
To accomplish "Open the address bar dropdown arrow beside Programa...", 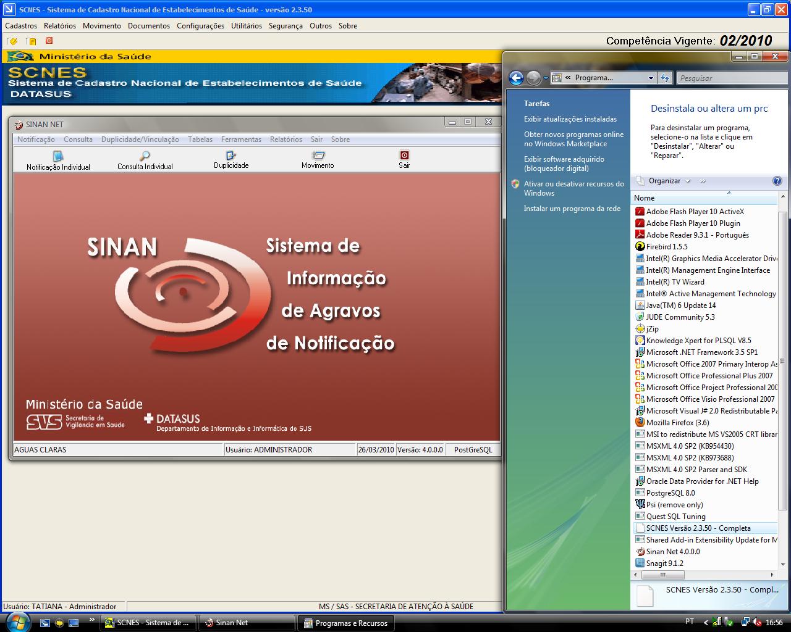I will click(651, 78).
